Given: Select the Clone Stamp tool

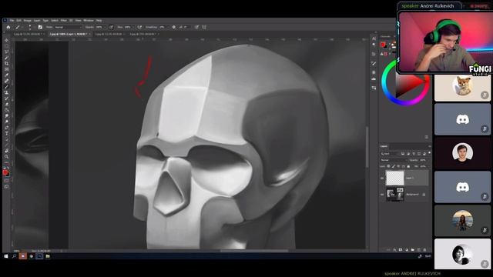Looking at the screenshot, I should pos(6,92).
